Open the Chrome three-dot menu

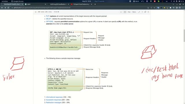tap(183, 8)
